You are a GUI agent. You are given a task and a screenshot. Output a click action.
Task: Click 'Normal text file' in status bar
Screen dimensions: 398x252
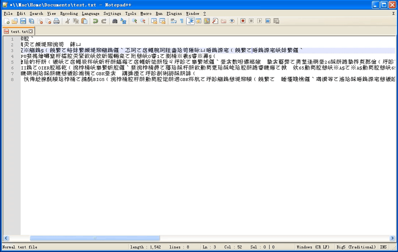point(20,247)
